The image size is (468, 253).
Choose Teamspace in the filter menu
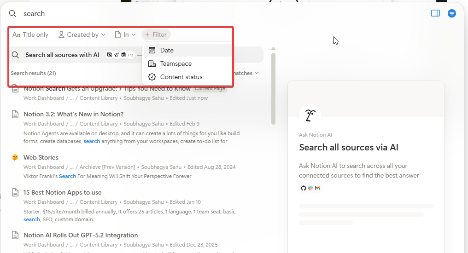(x=175, y=63)
